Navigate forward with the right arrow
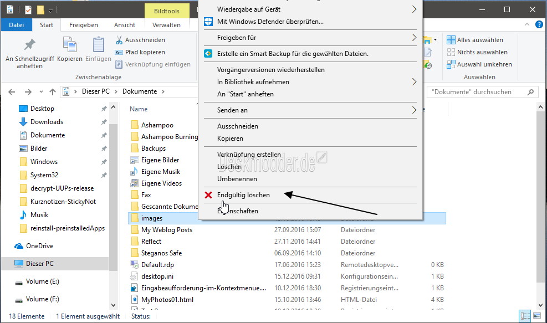The width and height of the screenshot is (547, 323). point(28,92)
